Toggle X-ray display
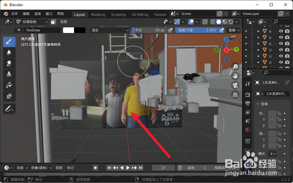 coord(205,22)
